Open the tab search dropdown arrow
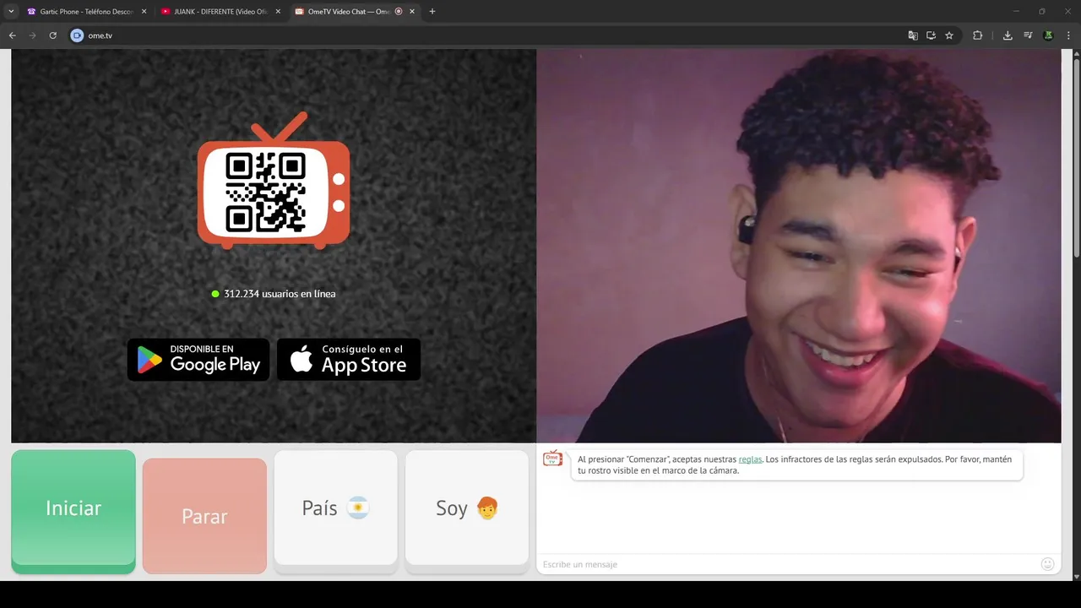The image size is (1081, 608). click(11, 12)
